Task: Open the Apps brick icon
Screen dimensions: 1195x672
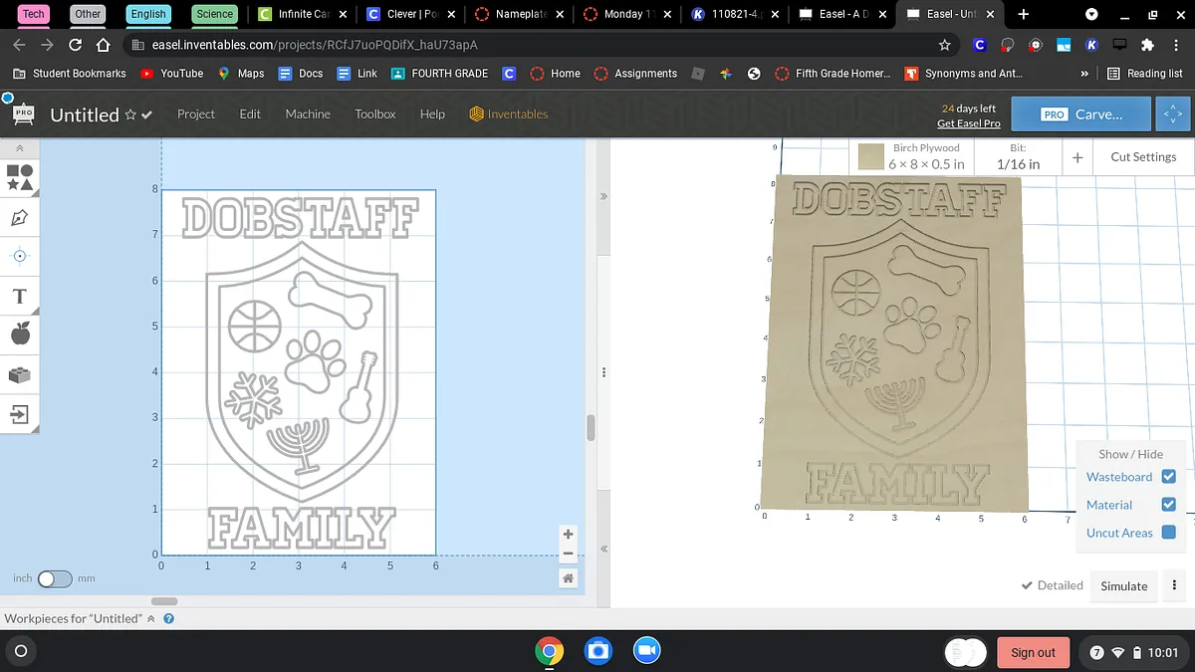Action: tap(19, 374)
